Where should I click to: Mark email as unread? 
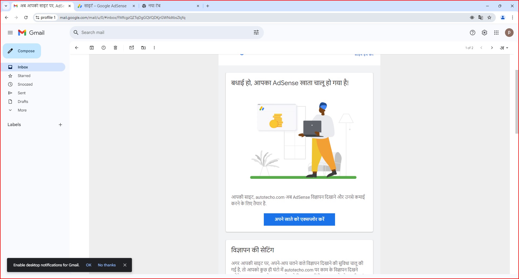click(x=132, y=48)
